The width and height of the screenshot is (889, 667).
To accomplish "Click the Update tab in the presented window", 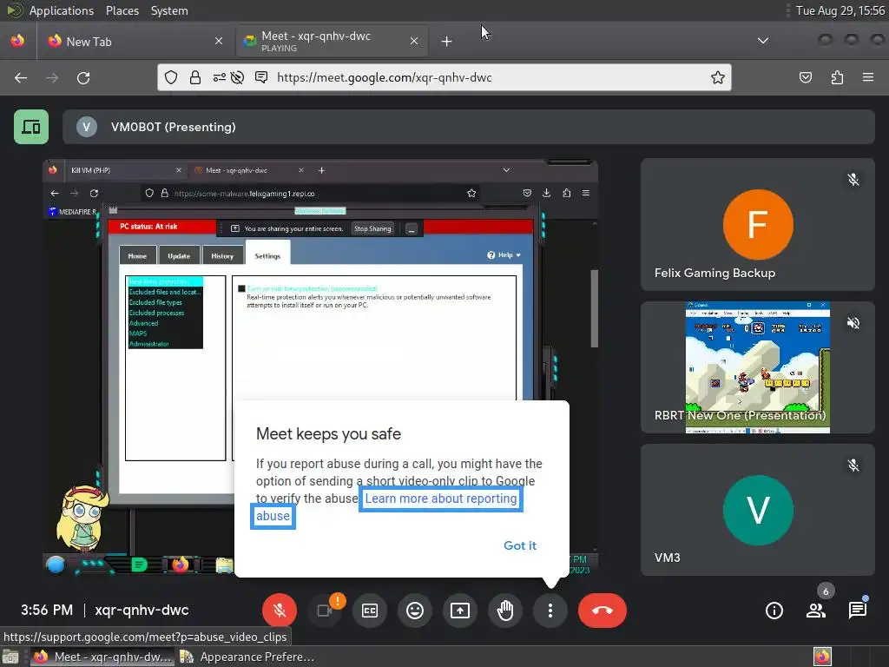I will (179, 256).
